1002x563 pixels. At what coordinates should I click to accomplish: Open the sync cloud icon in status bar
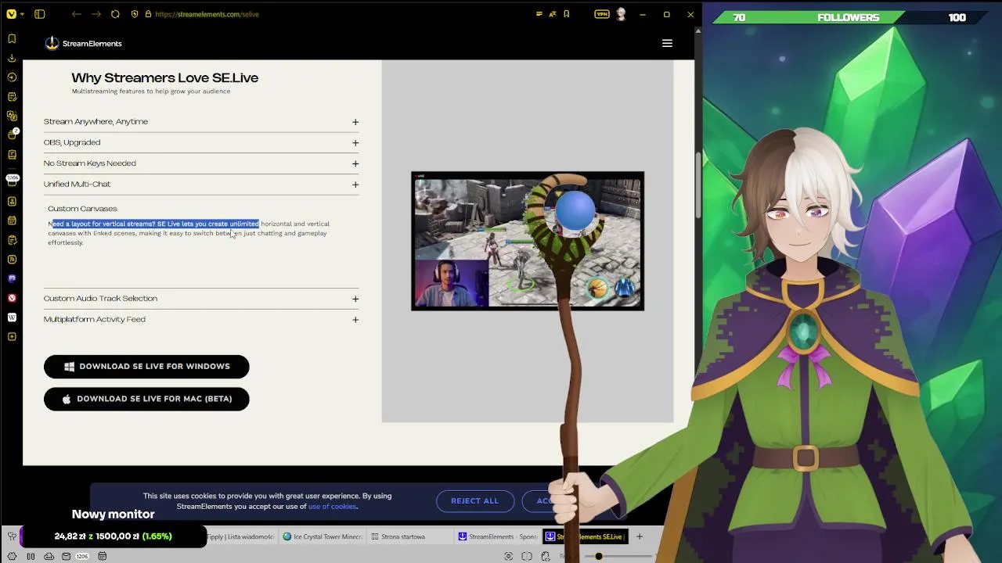[49, 557]
